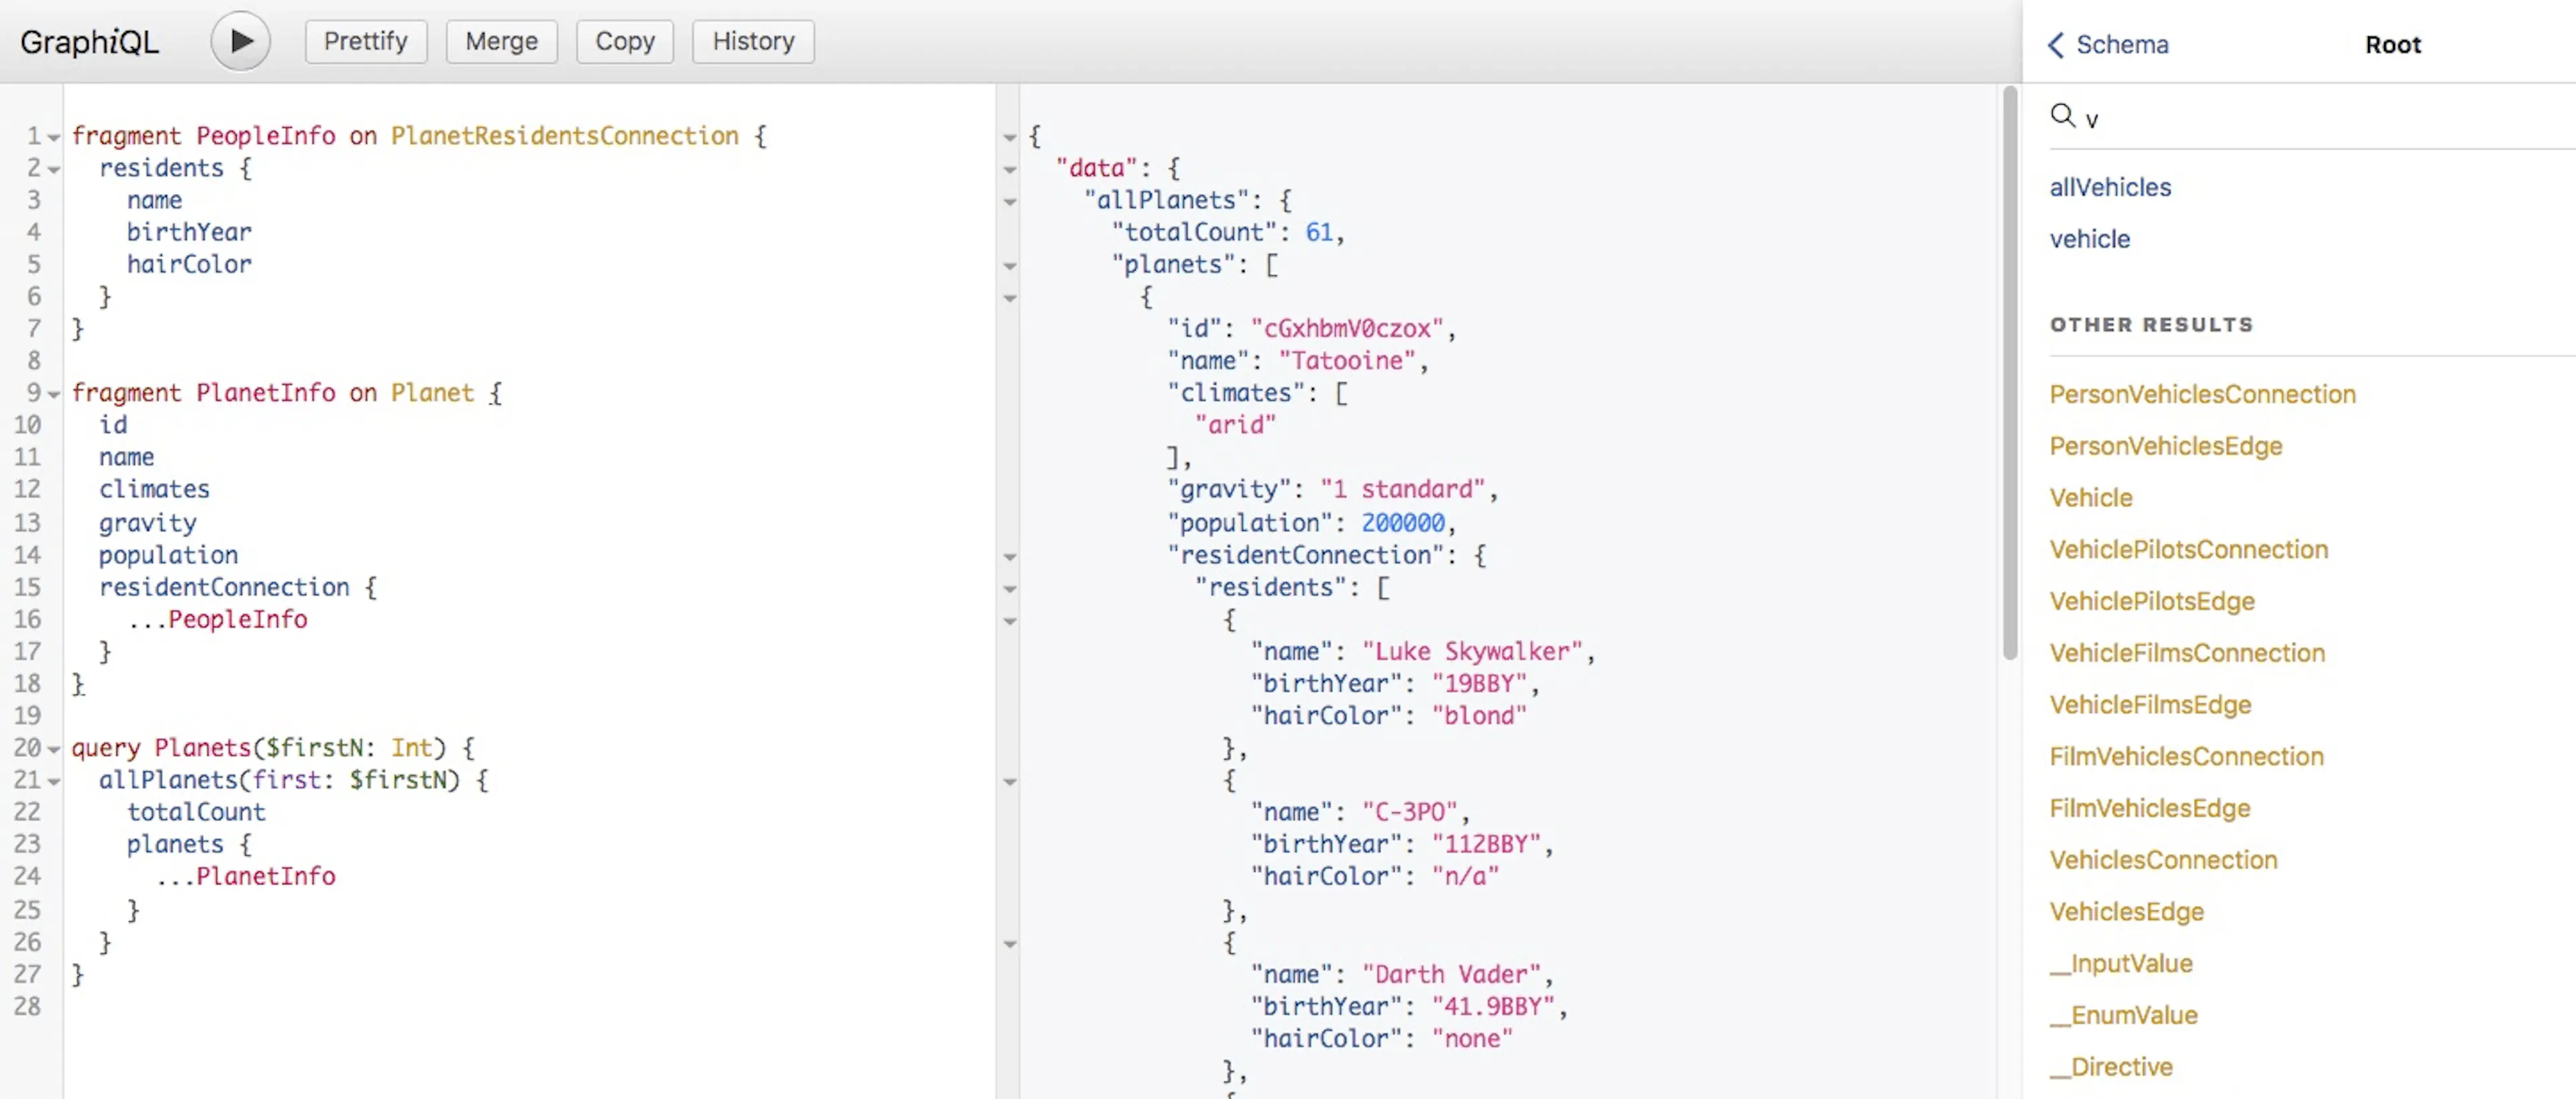2576x1099 pixels.
Task: Open the allVehicles field documentation
Action: [x=2110, y=187]
